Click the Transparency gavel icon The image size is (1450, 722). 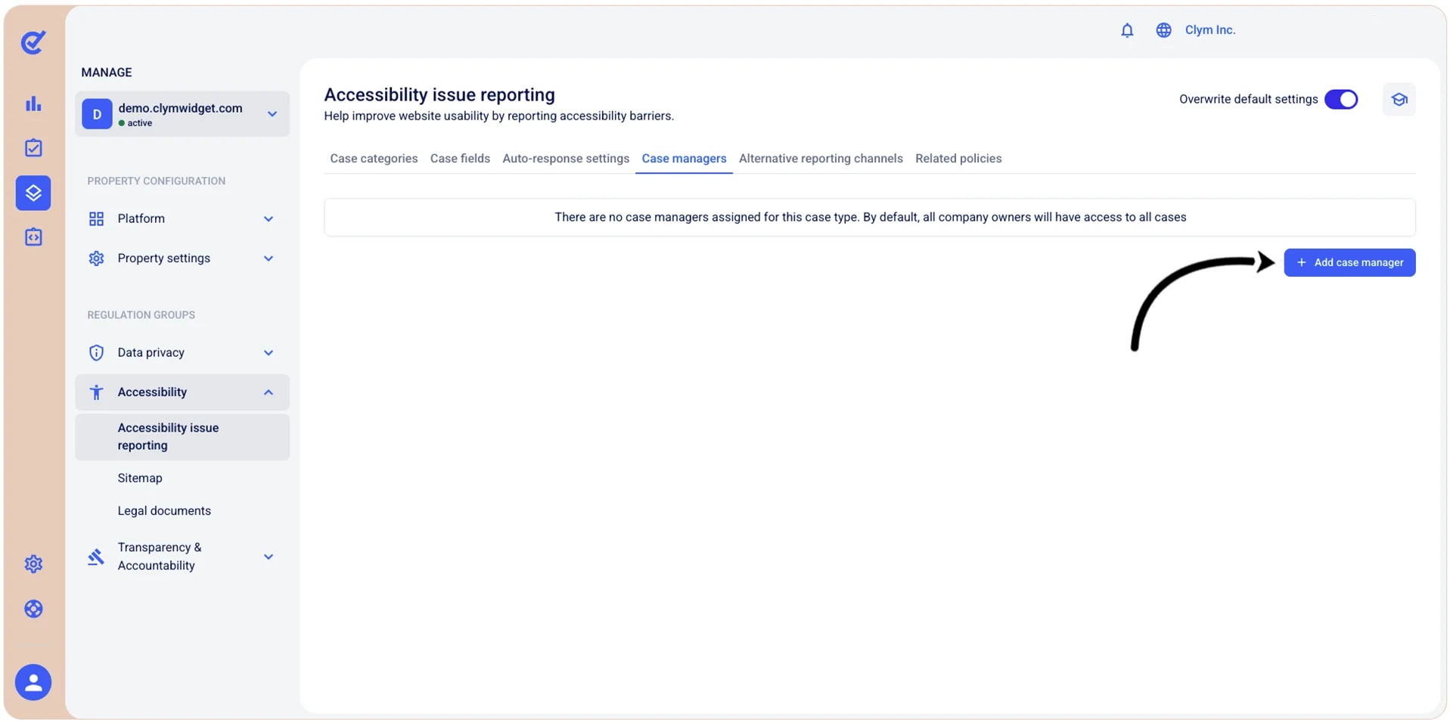[x=96, y=557]
